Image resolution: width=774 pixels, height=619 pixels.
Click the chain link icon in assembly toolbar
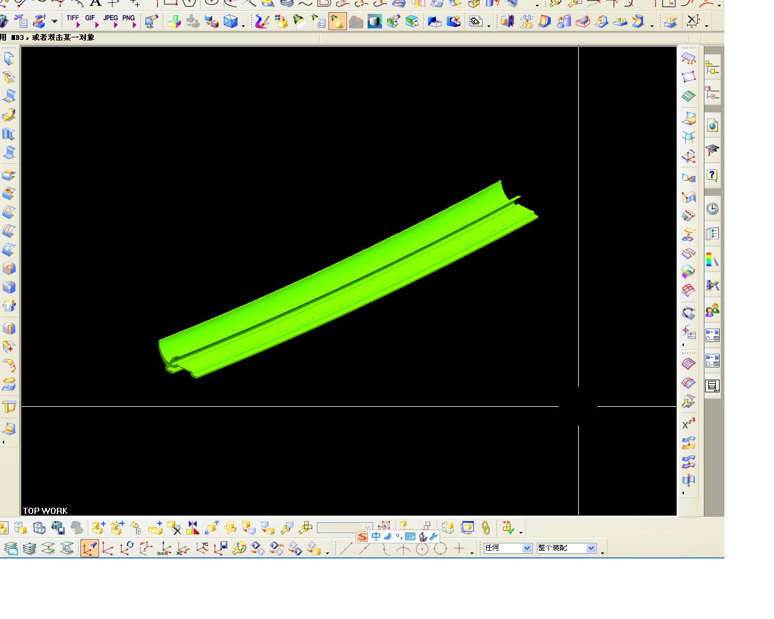tap(486, 528)
